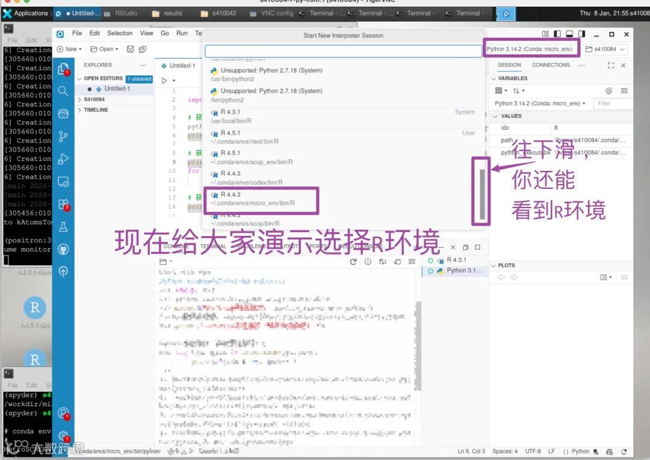Toggle the secondary side bar visibility
This screenshot has width=650, height=460.
pos(581,34)
